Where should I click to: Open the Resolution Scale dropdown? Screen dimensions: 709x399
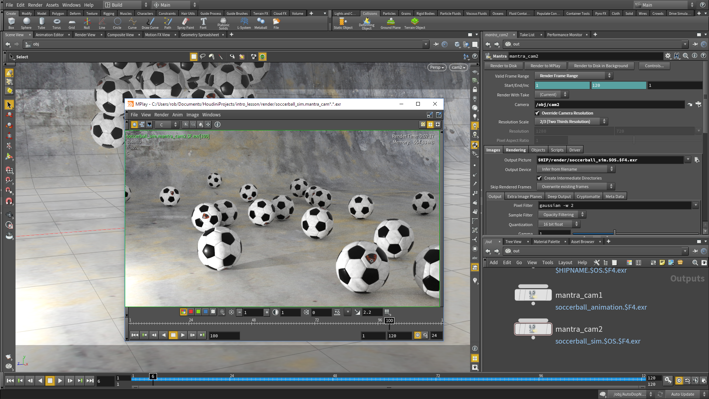[x=571, y=122]
